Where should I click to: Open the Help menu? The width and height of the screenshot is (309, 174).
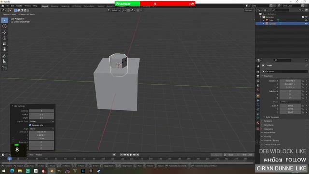click(x=35, y=6)
